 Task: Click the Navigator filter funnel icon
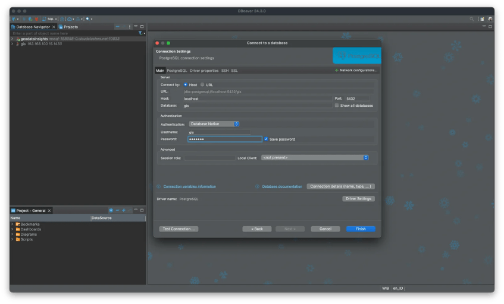140,33
